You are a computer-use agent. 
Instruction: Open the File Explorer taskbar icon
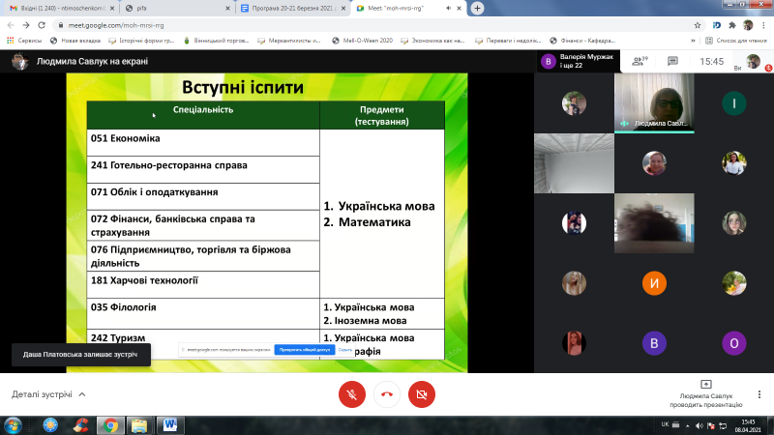(x=139, y=425)
